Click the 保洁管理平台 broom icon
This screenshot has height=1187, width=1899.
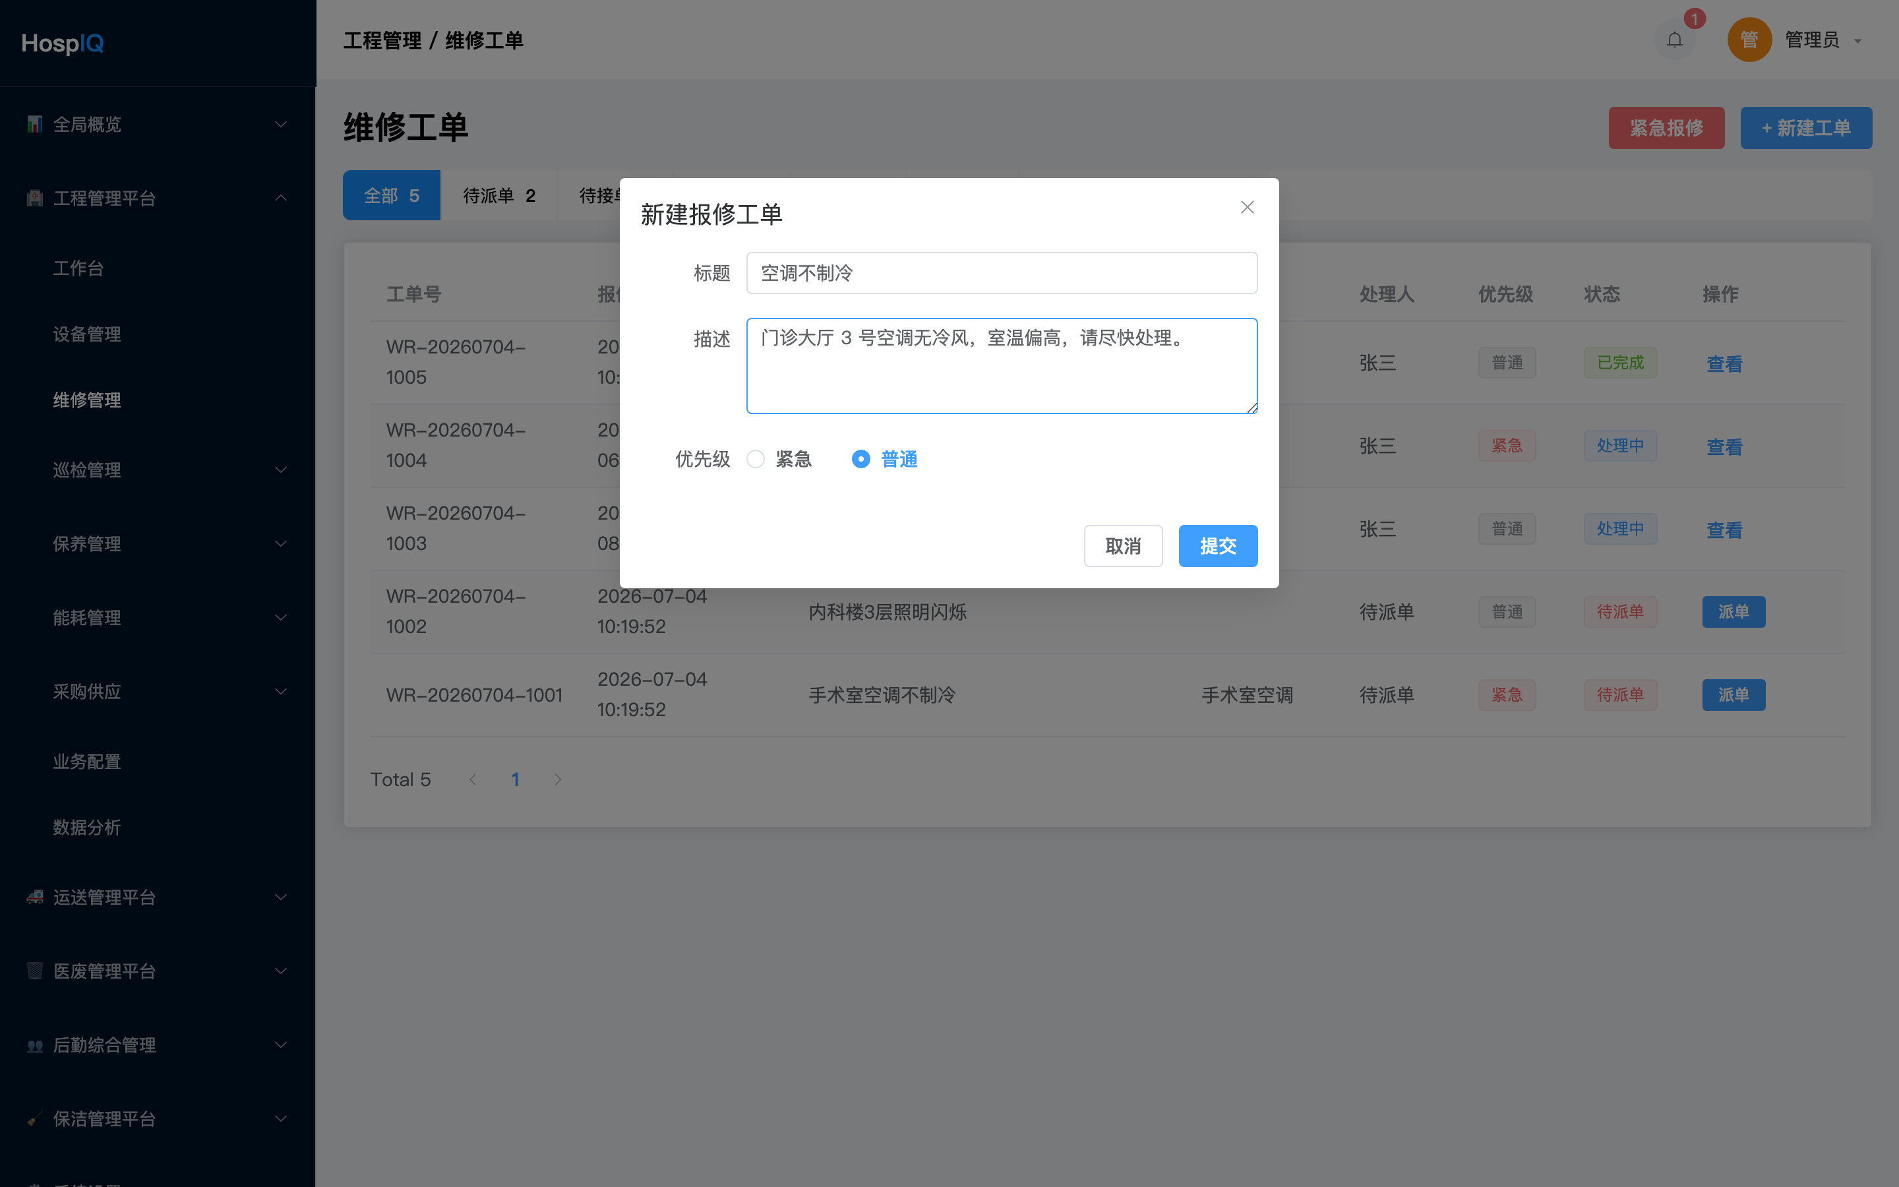pyautogui.click(x=34, y=1118)
